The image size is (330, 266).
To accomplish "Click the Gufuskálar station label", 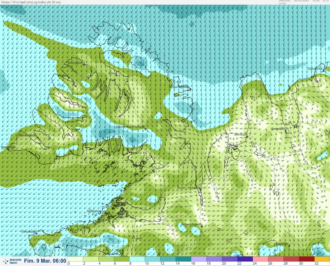I will (28, 231).
